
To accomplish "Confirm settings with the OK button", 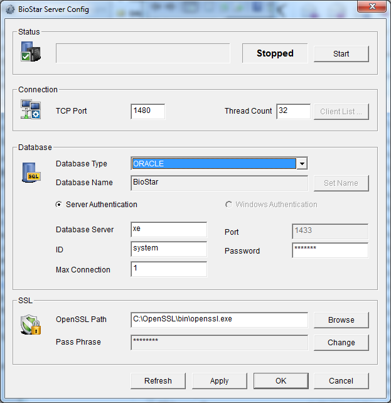I will point(281,380).
